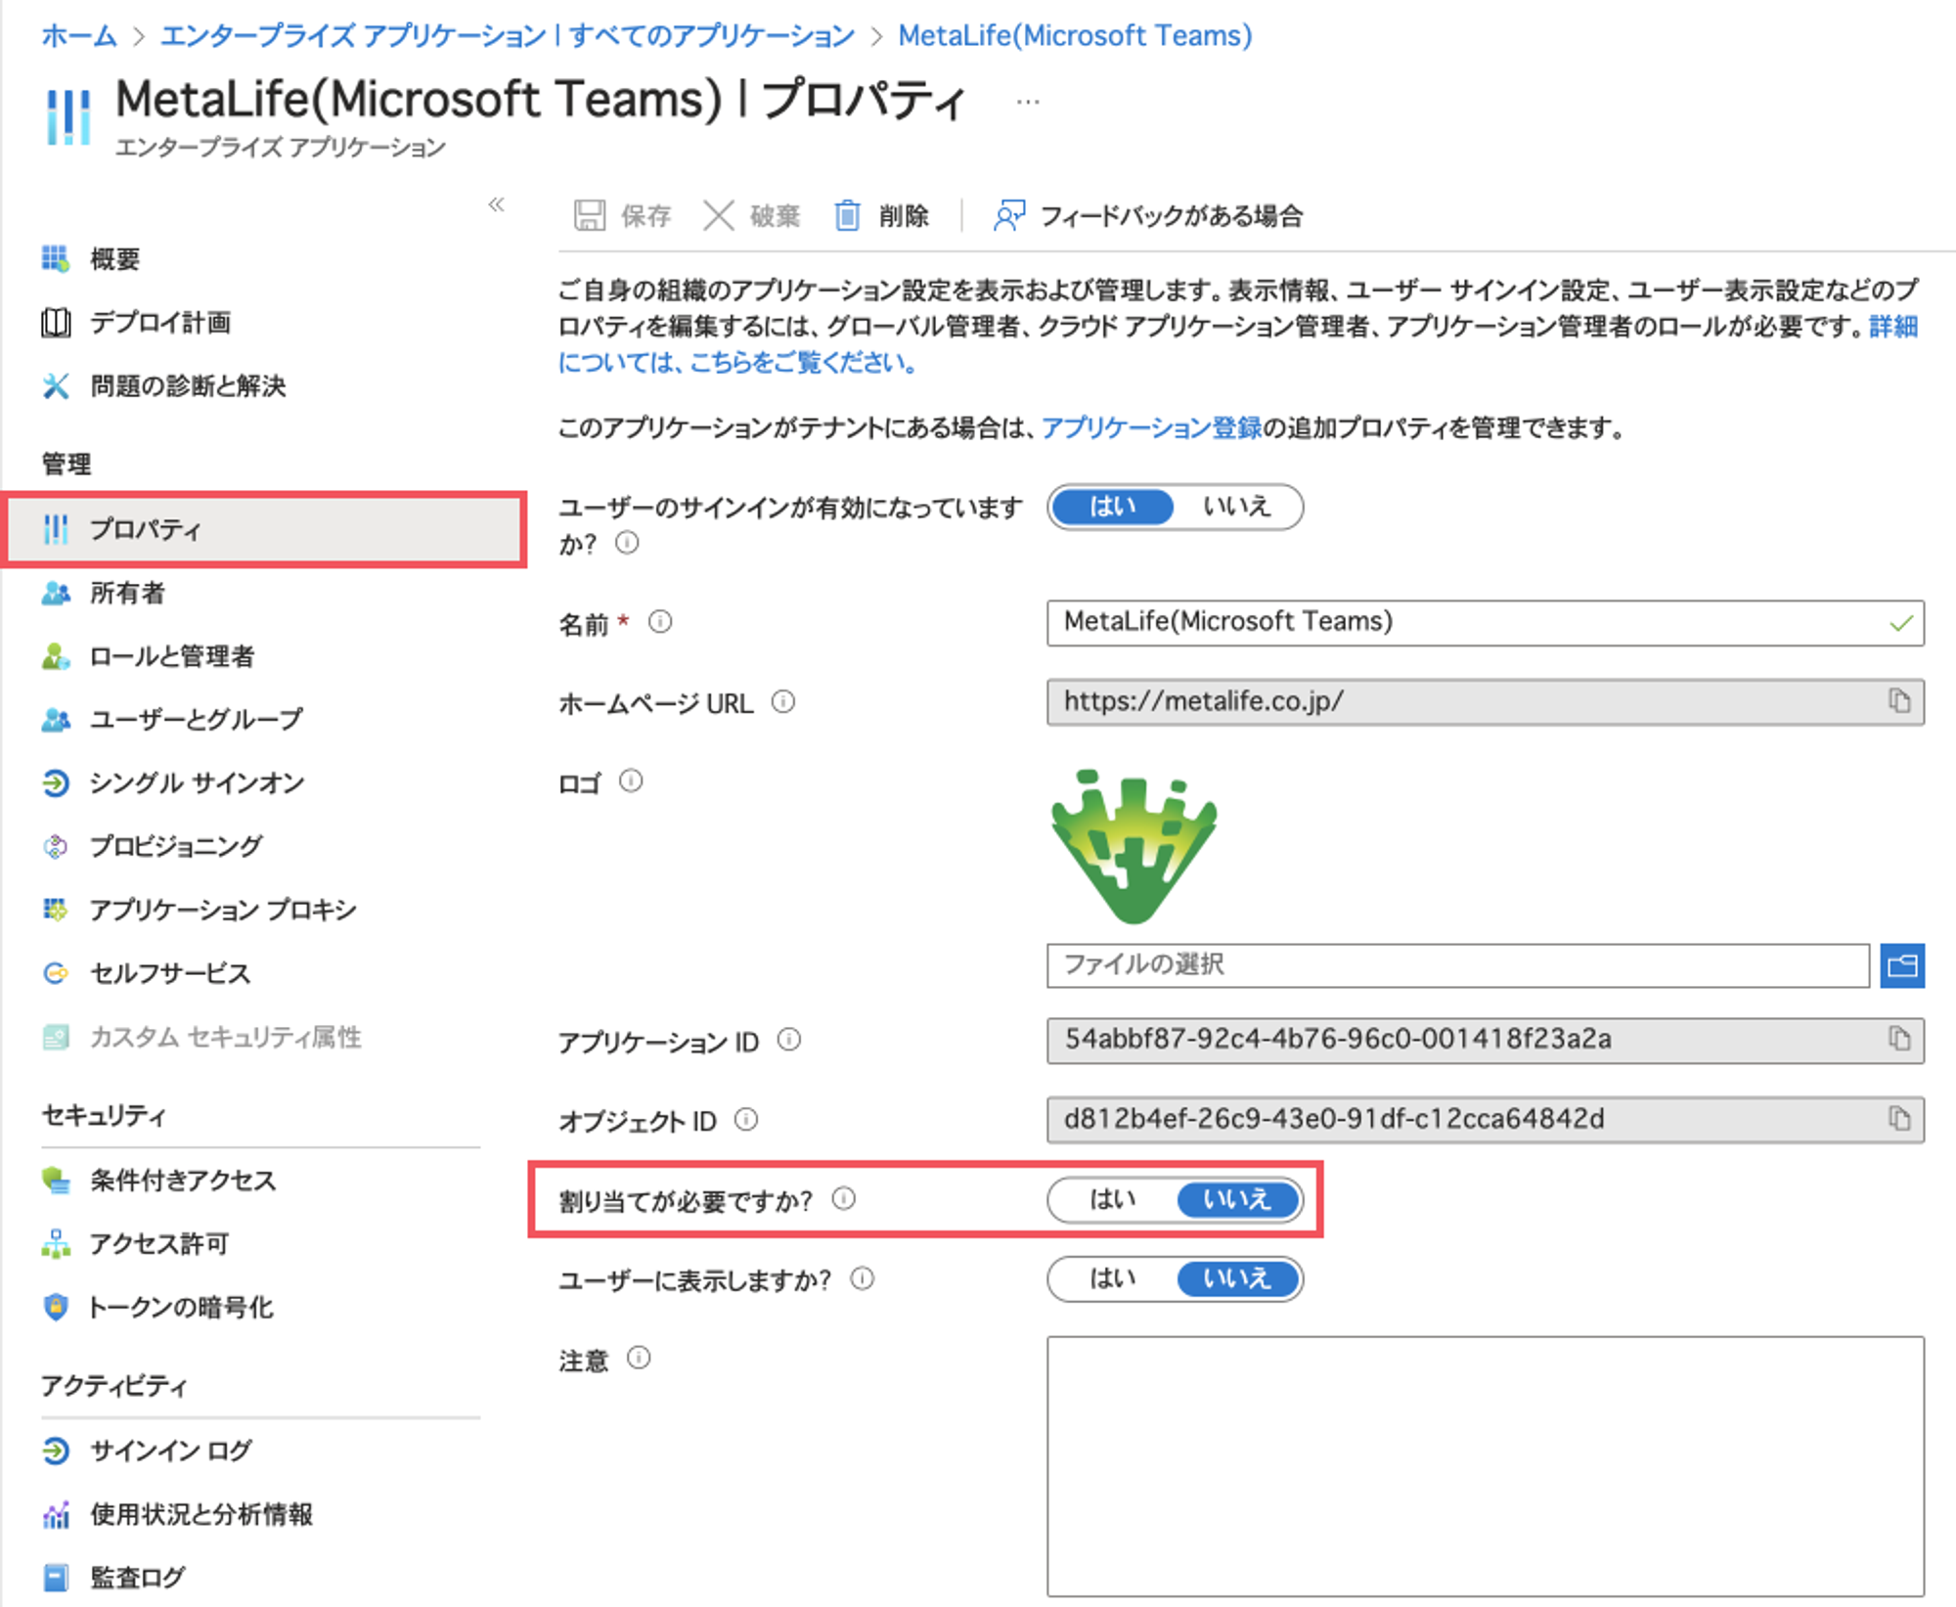1956x1607 pixels.
Task: Click the blue browse folder button for logo
Action: [x=1902, y=965]
